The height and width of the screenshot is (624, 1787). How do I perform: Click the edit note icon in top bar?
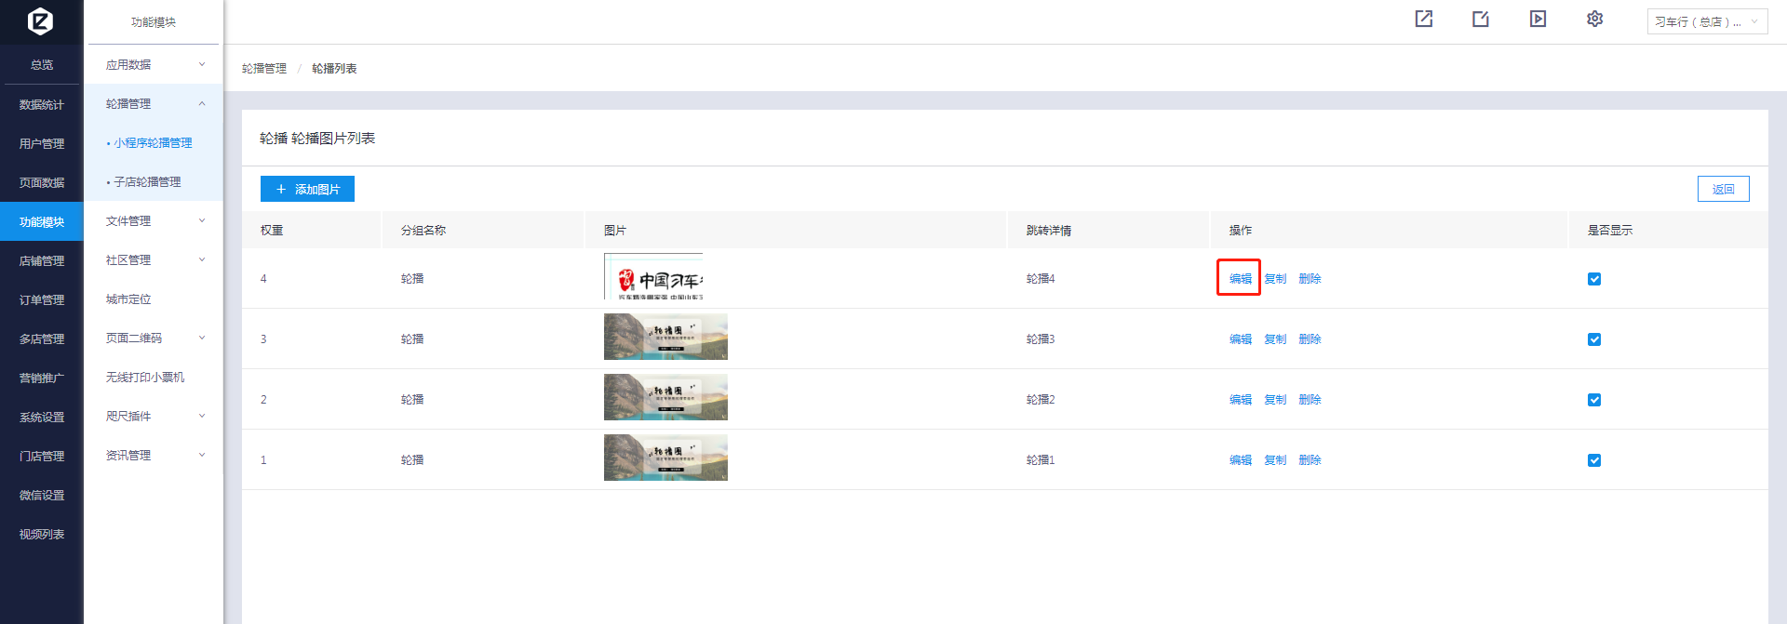click(x=1481, y=19)
